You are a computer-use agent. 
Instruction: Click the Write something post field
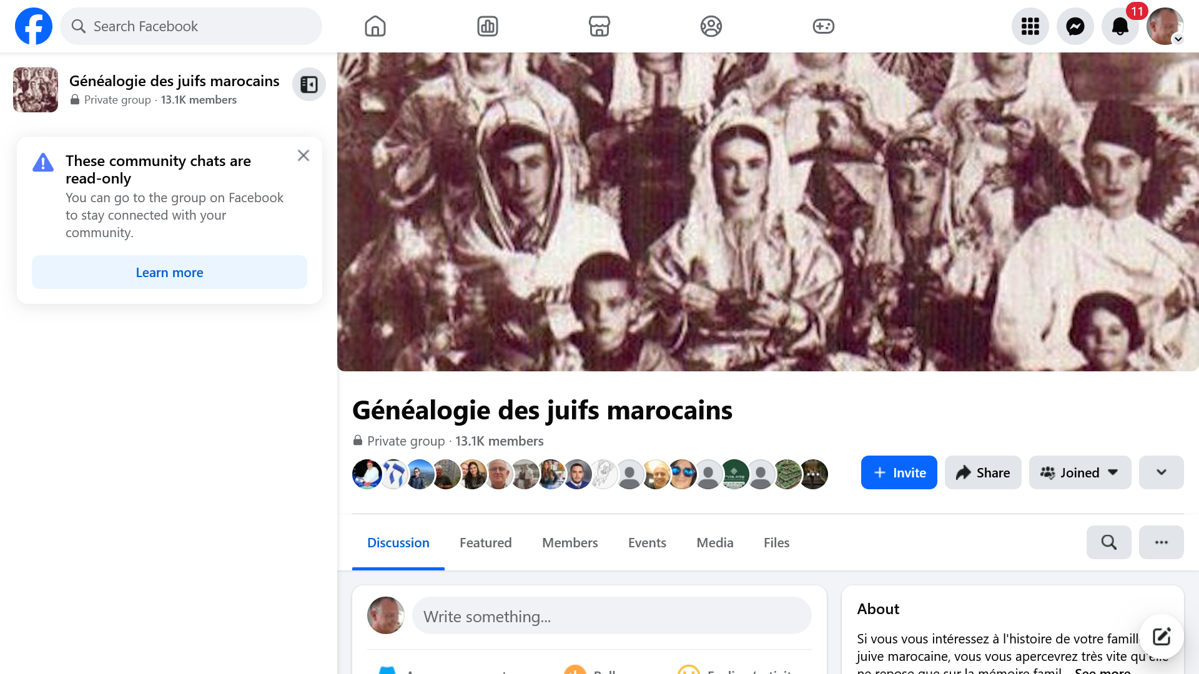click(x=611, y=616)
